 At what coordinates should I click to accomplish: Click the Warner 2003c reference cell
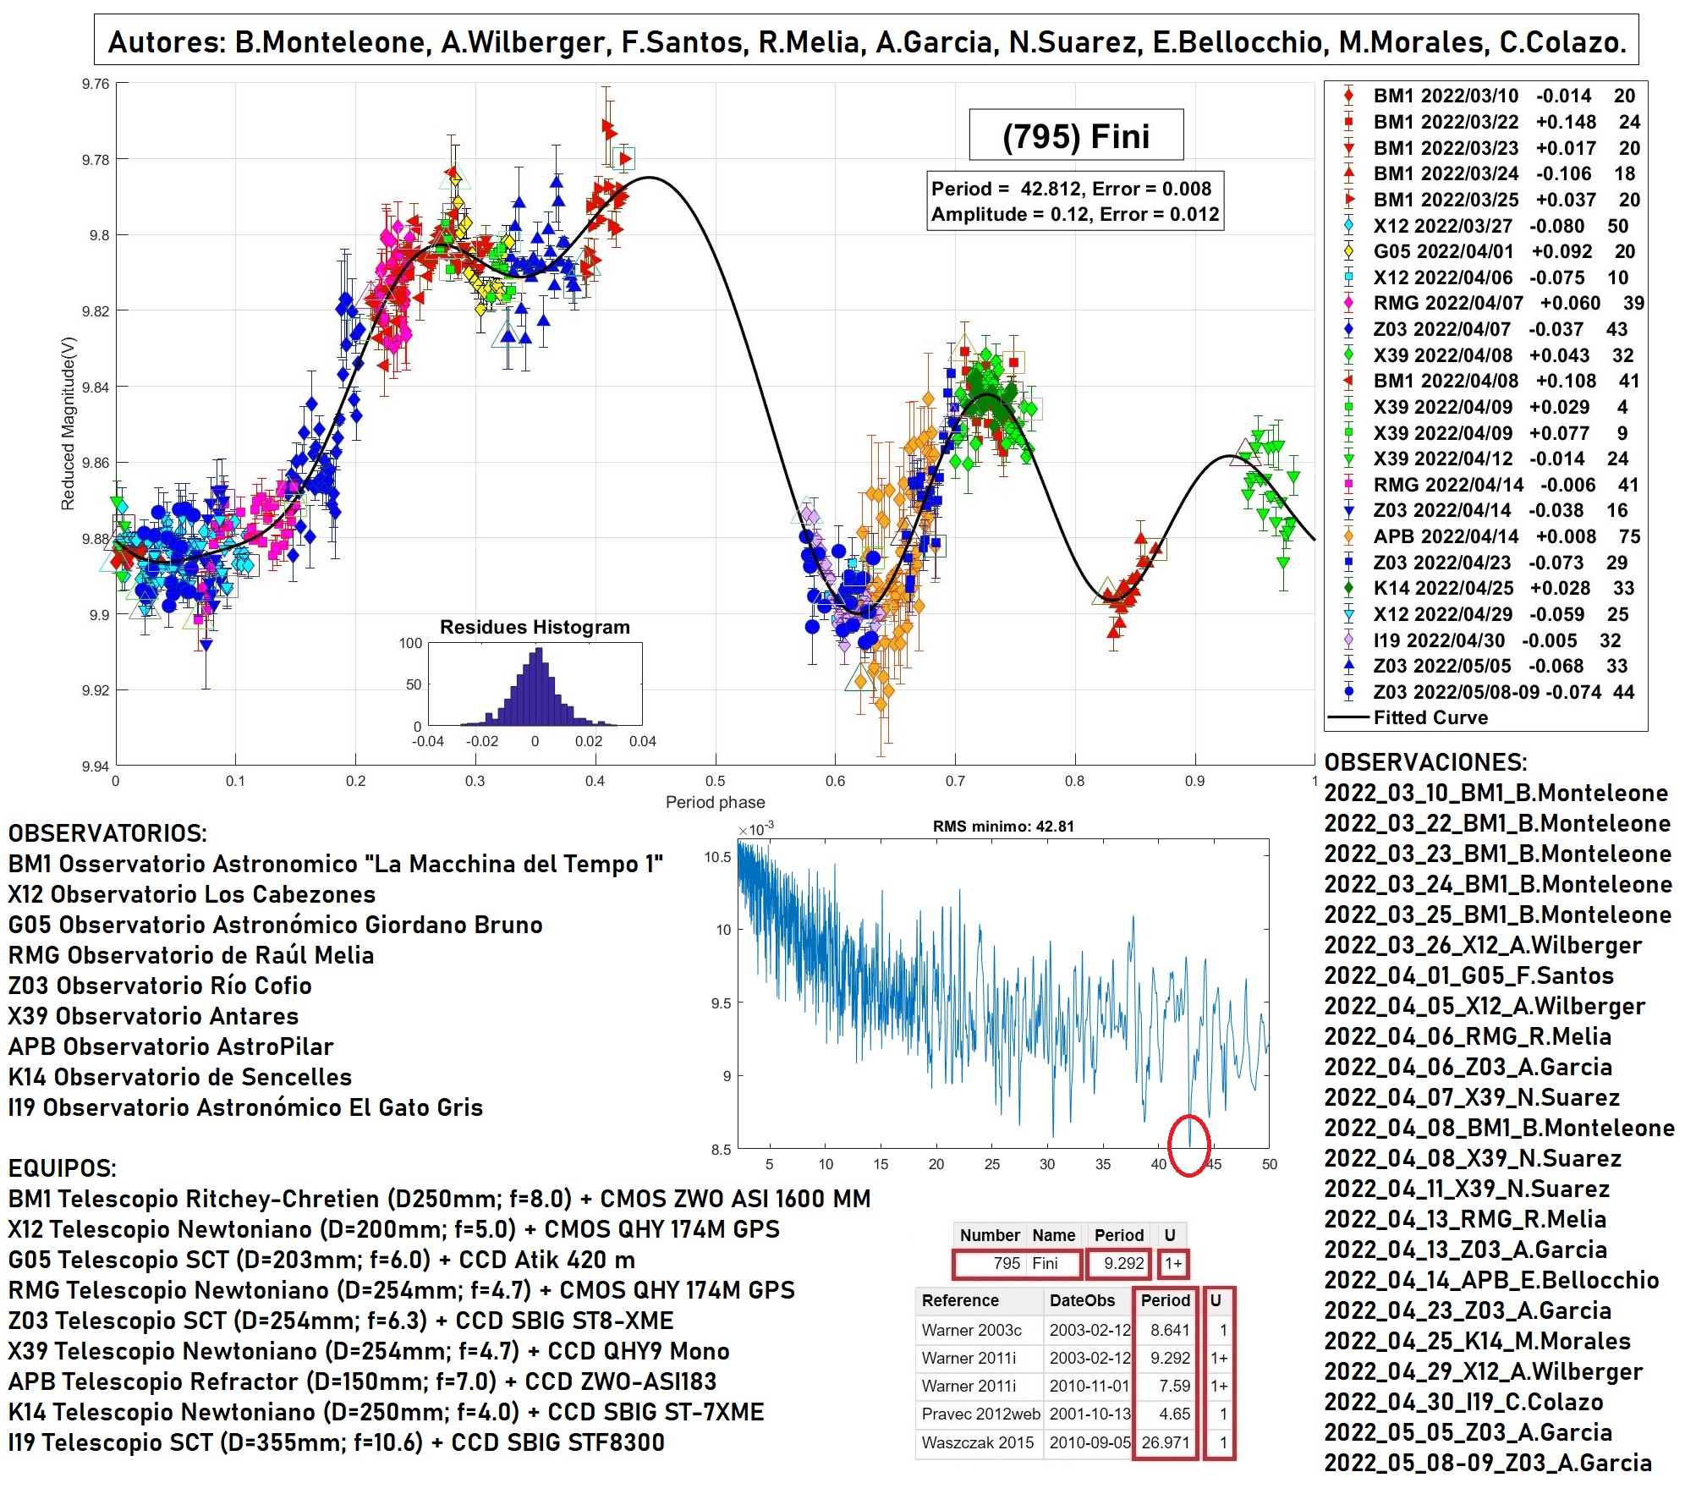point(979,1330)
